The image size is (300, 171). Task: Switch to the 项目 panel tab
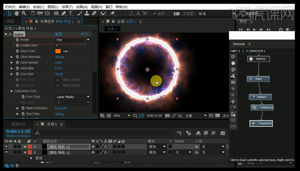pos(10,21)
